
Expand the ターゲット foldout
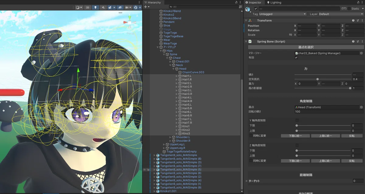(x=247, y=181)
